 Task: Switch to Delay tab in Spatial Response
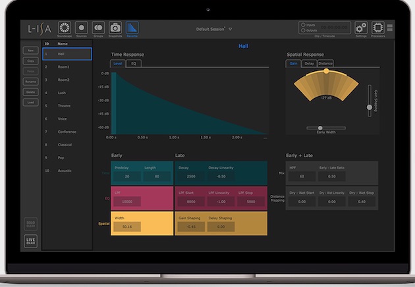point(308,64)
